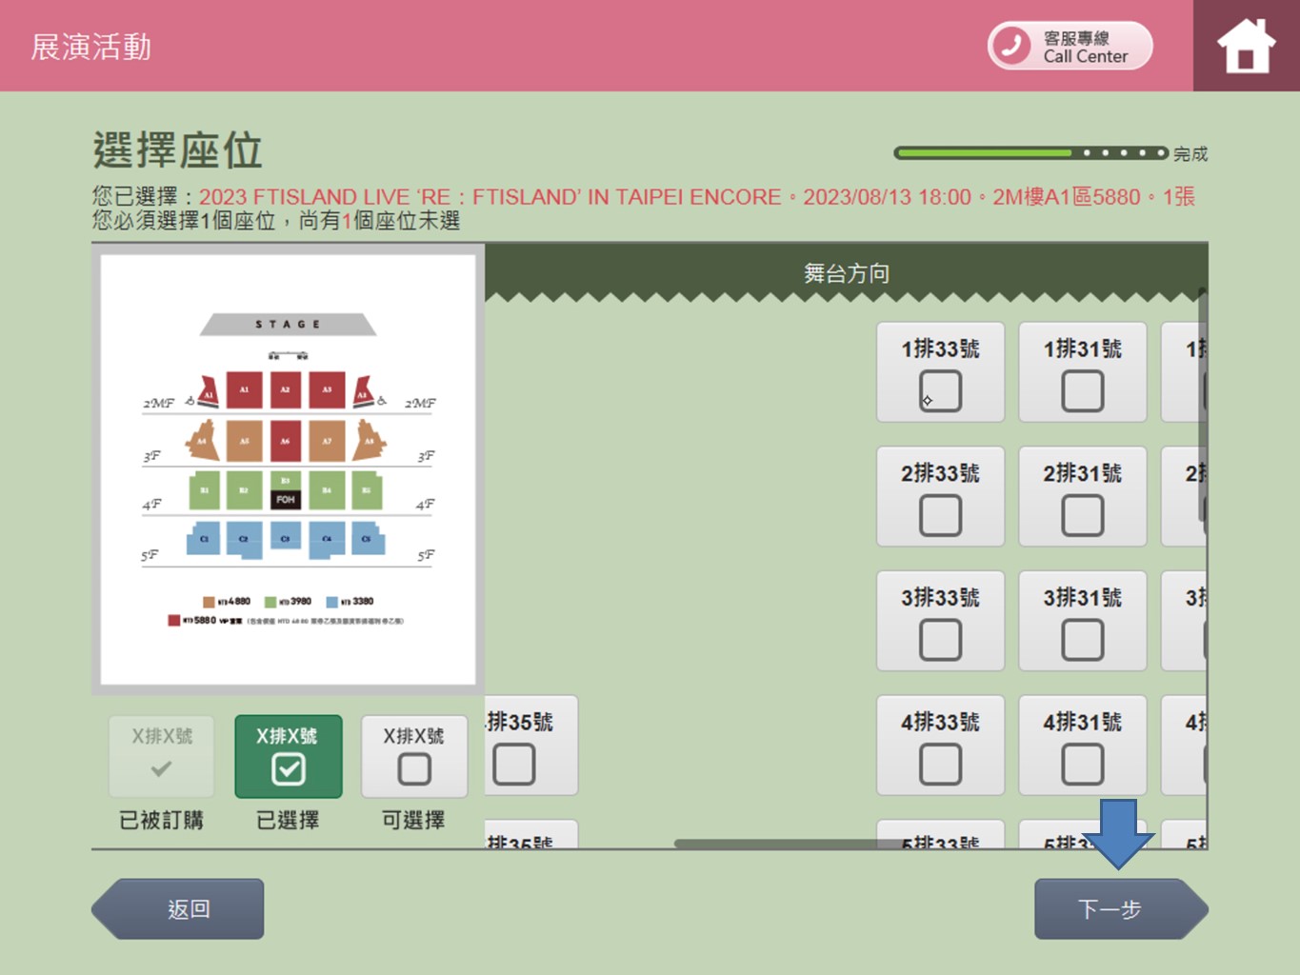1300x975 pixels.
Task: Select seat 4排31號 checkbox
Action: [x=1083, y=765]
